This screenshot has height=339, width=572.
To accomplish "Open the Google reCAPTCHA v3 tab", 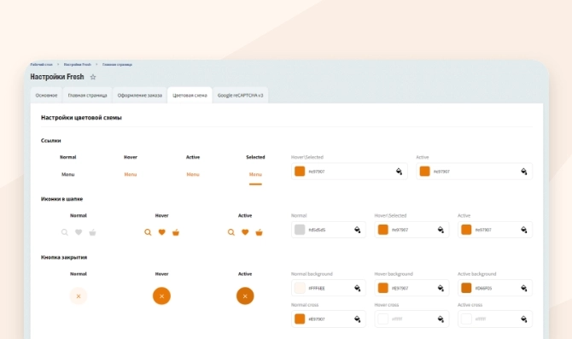I will [241, 96].
